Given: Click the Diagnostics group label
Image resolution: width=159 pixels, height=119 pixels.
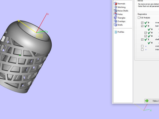Looking at the screenshot, I should [142, 14].
